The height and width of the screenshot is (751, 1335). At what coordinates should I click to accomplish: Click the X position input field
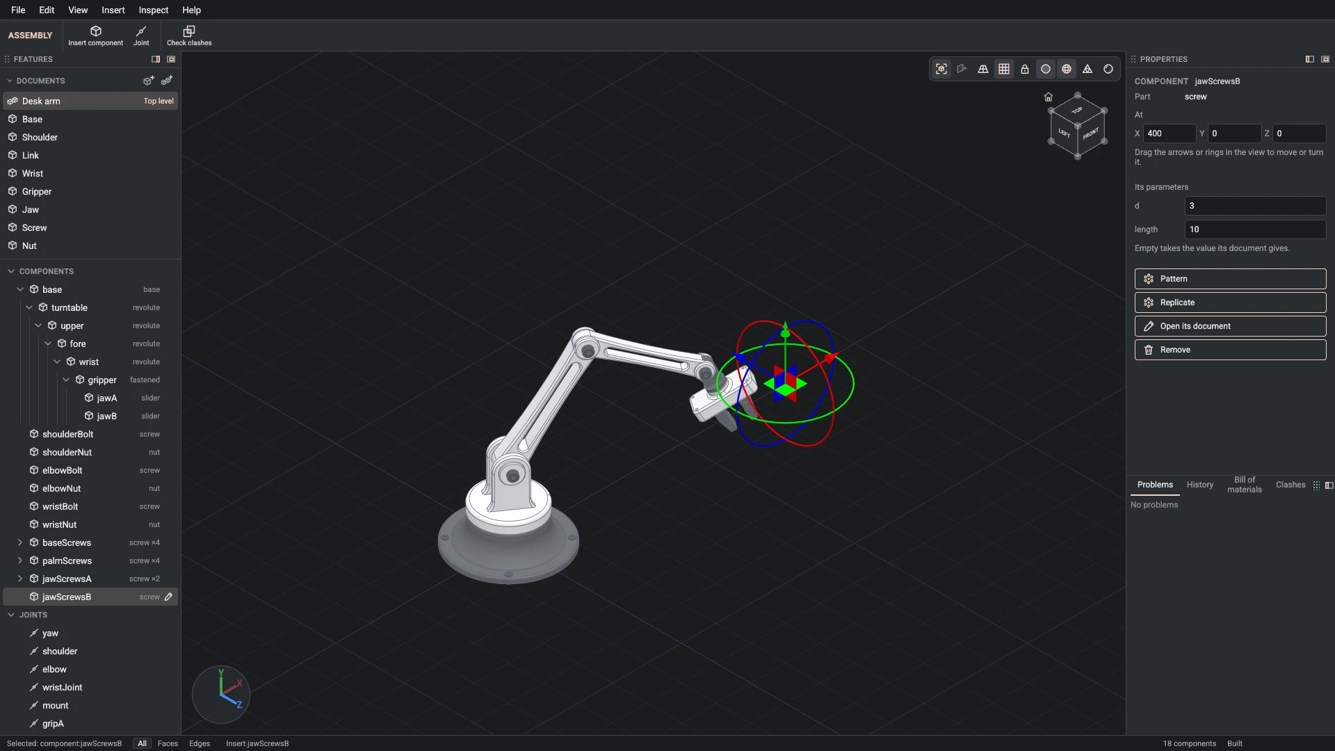pos(1170,134)
